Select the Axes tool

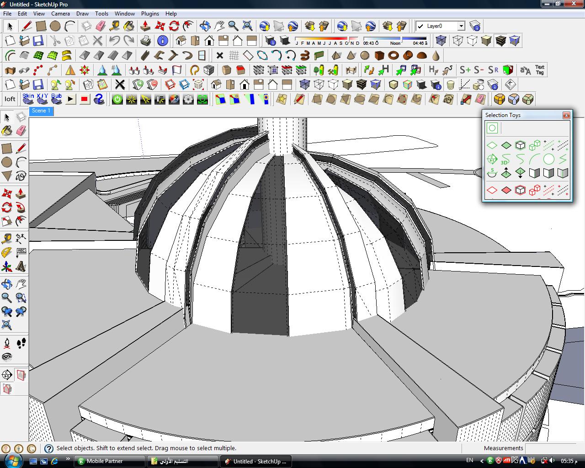pos(7,266)
